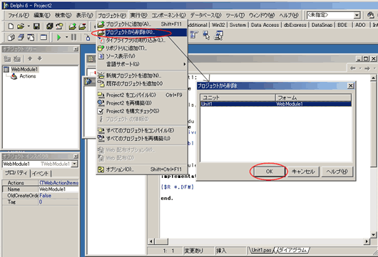Click the Actions property value (TWebActionItems)
This screenshot has width=378, height=257.
coord(58,183)
